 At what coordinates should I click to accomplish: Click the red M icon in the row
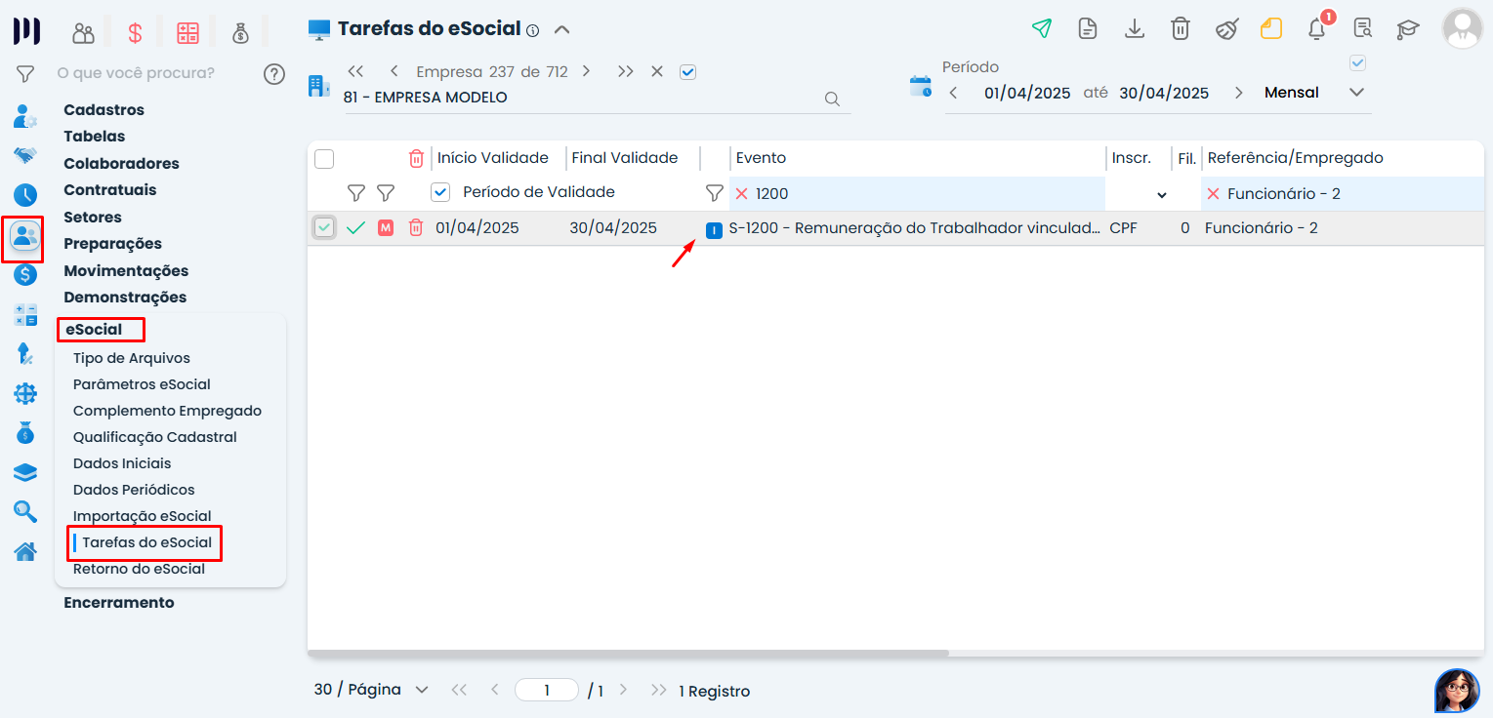(x=386, y=227)
